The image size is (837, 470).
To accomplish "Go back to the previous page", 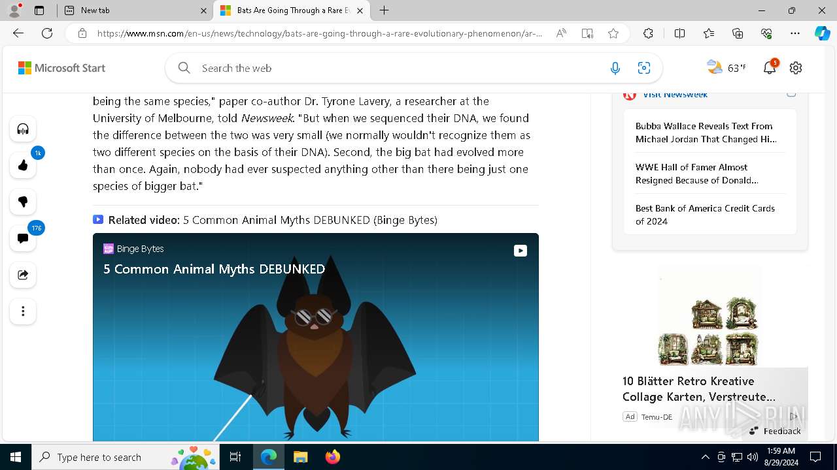I will (18, 33).
